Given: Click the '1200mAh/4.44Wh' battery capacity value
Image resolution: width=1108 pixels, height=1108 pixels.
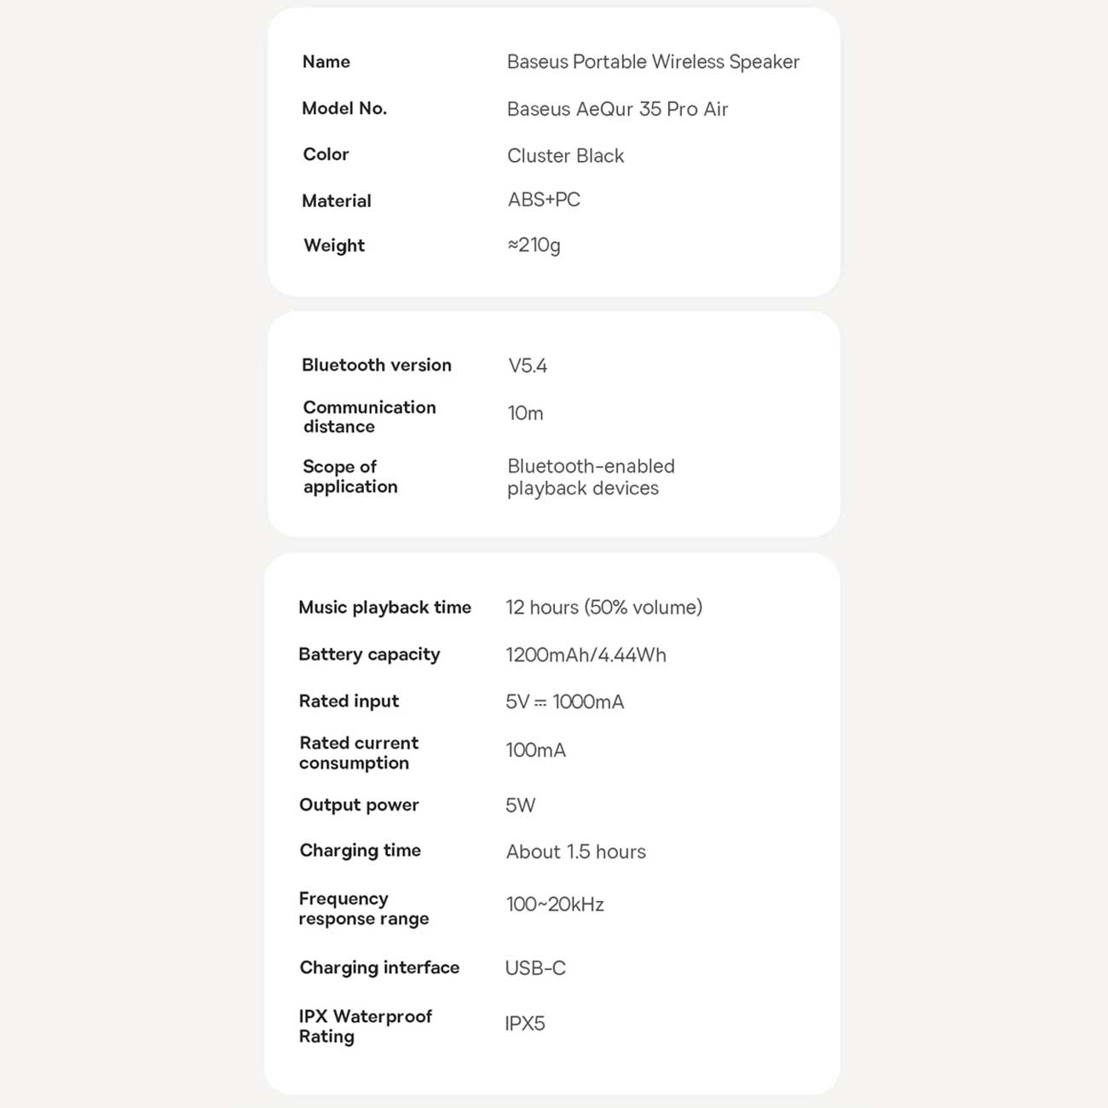Looking at the screenshot, I should coord(586,655).
